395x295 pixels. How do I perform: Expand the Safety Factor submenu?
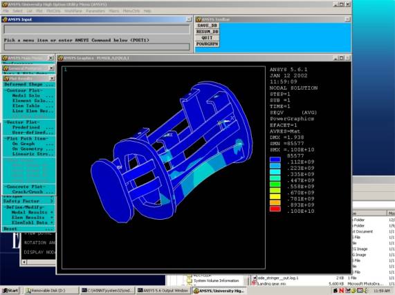(28, 201)
